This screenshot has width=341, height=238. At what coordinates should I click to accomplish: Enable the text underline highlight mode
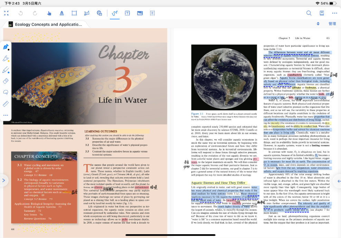coord(62,13)
